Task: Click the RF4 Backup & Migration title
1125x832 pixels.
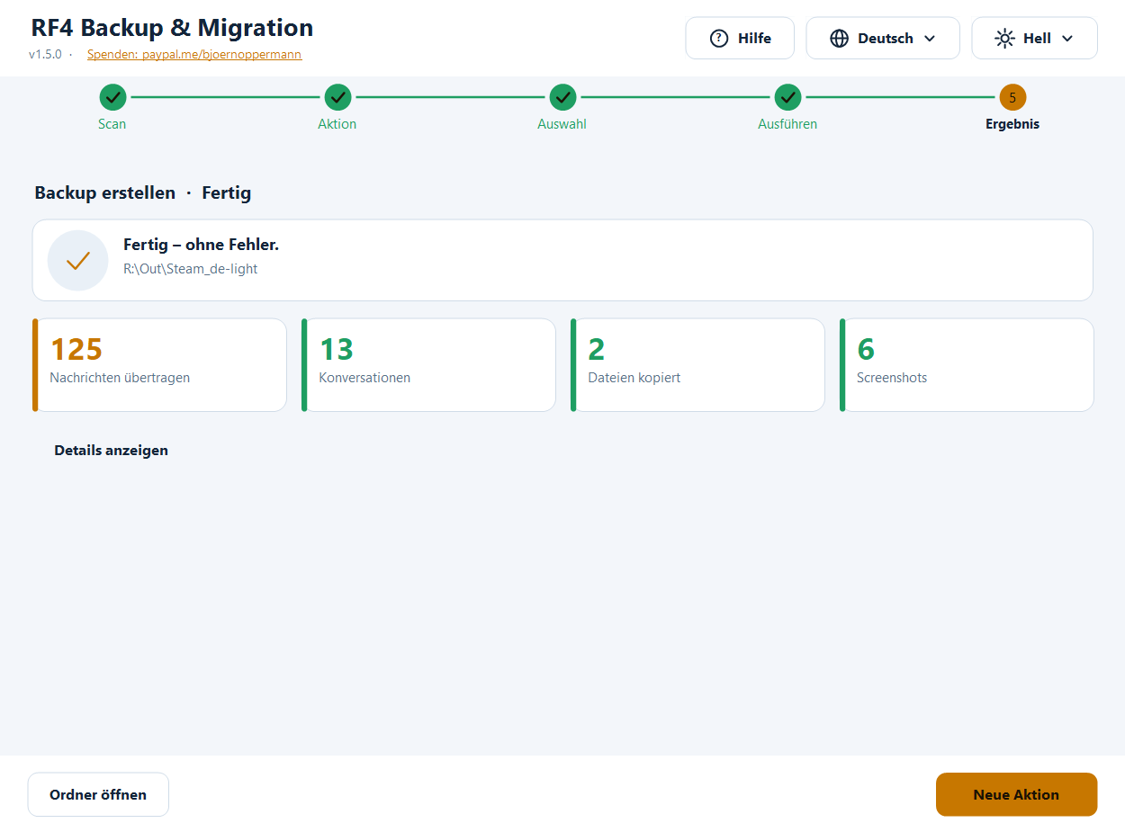Action: click(172, 28)
